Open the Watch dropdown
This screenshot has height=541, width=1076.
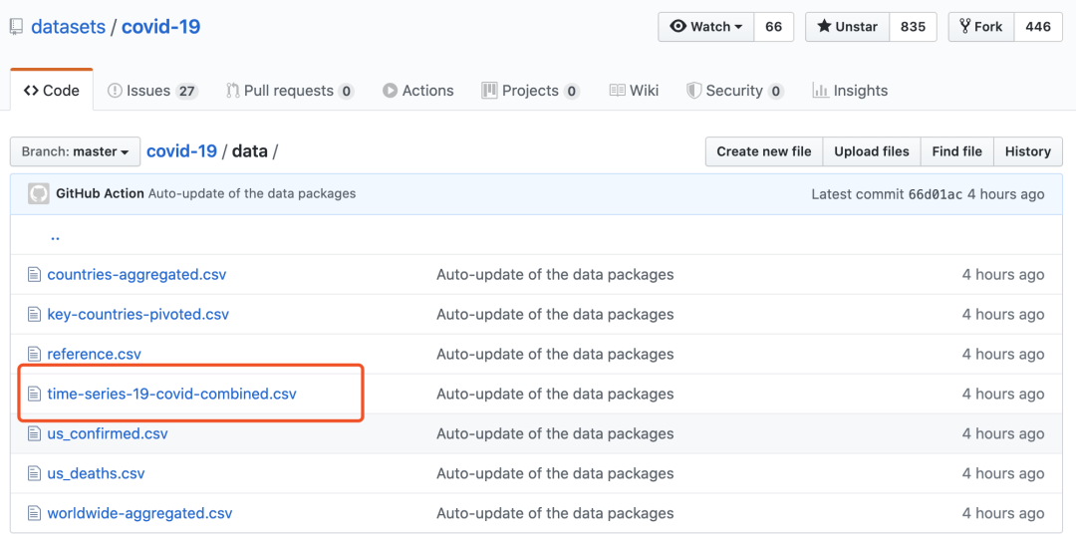point(706,27)
